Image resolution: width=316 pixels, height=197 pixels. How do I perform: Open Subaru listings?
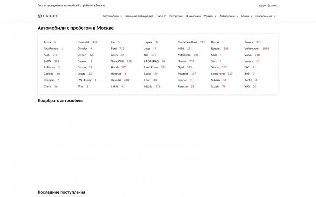pyautogui.click(x=215, y=80)
